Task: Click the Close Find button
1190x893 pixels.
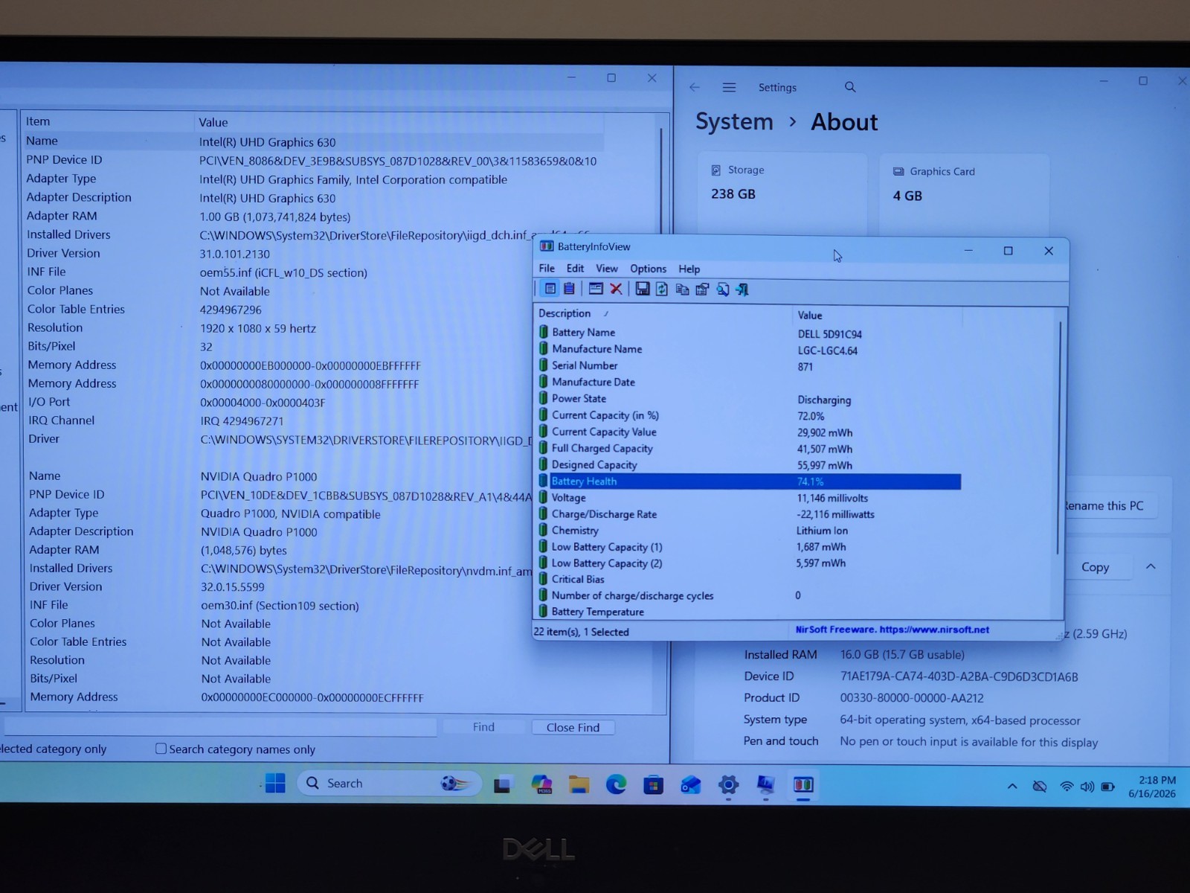Action: (x=573, y=727)
